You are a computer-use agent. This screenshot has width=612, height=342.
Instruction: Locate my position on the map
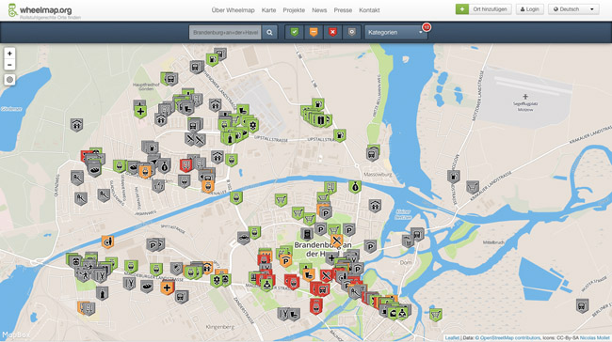tap(9, 80)
